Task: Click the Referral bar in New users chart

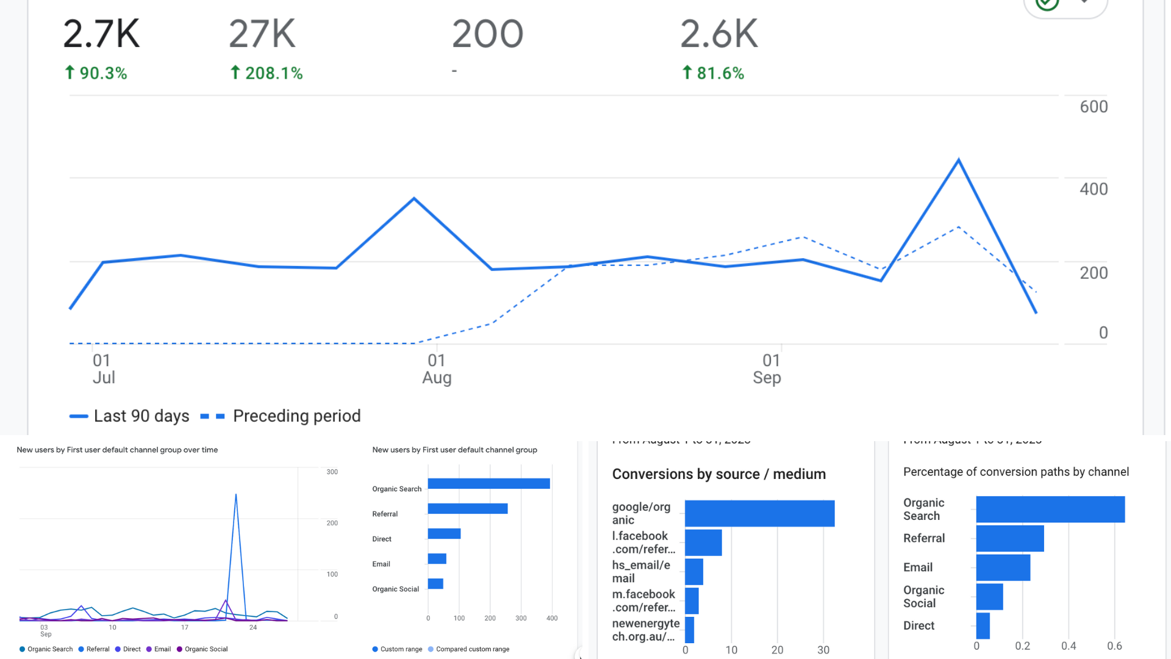Action: pyautogui.click(x=468, y=509)
